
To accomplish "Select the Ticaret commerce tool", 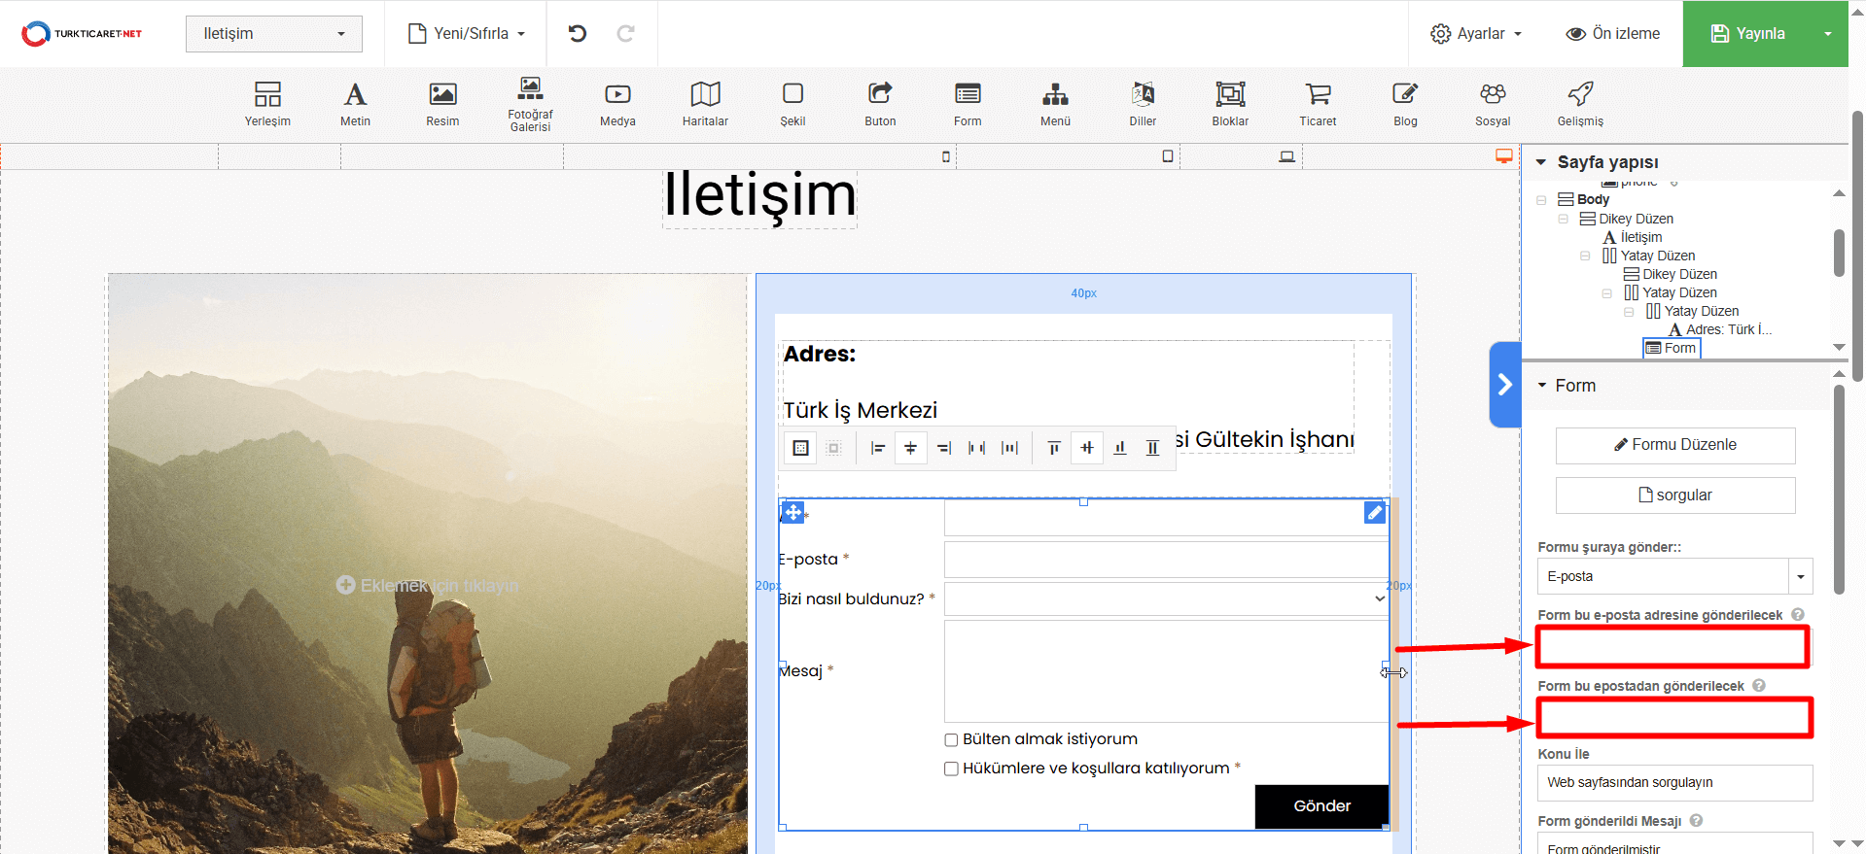I will (1318, 104).
